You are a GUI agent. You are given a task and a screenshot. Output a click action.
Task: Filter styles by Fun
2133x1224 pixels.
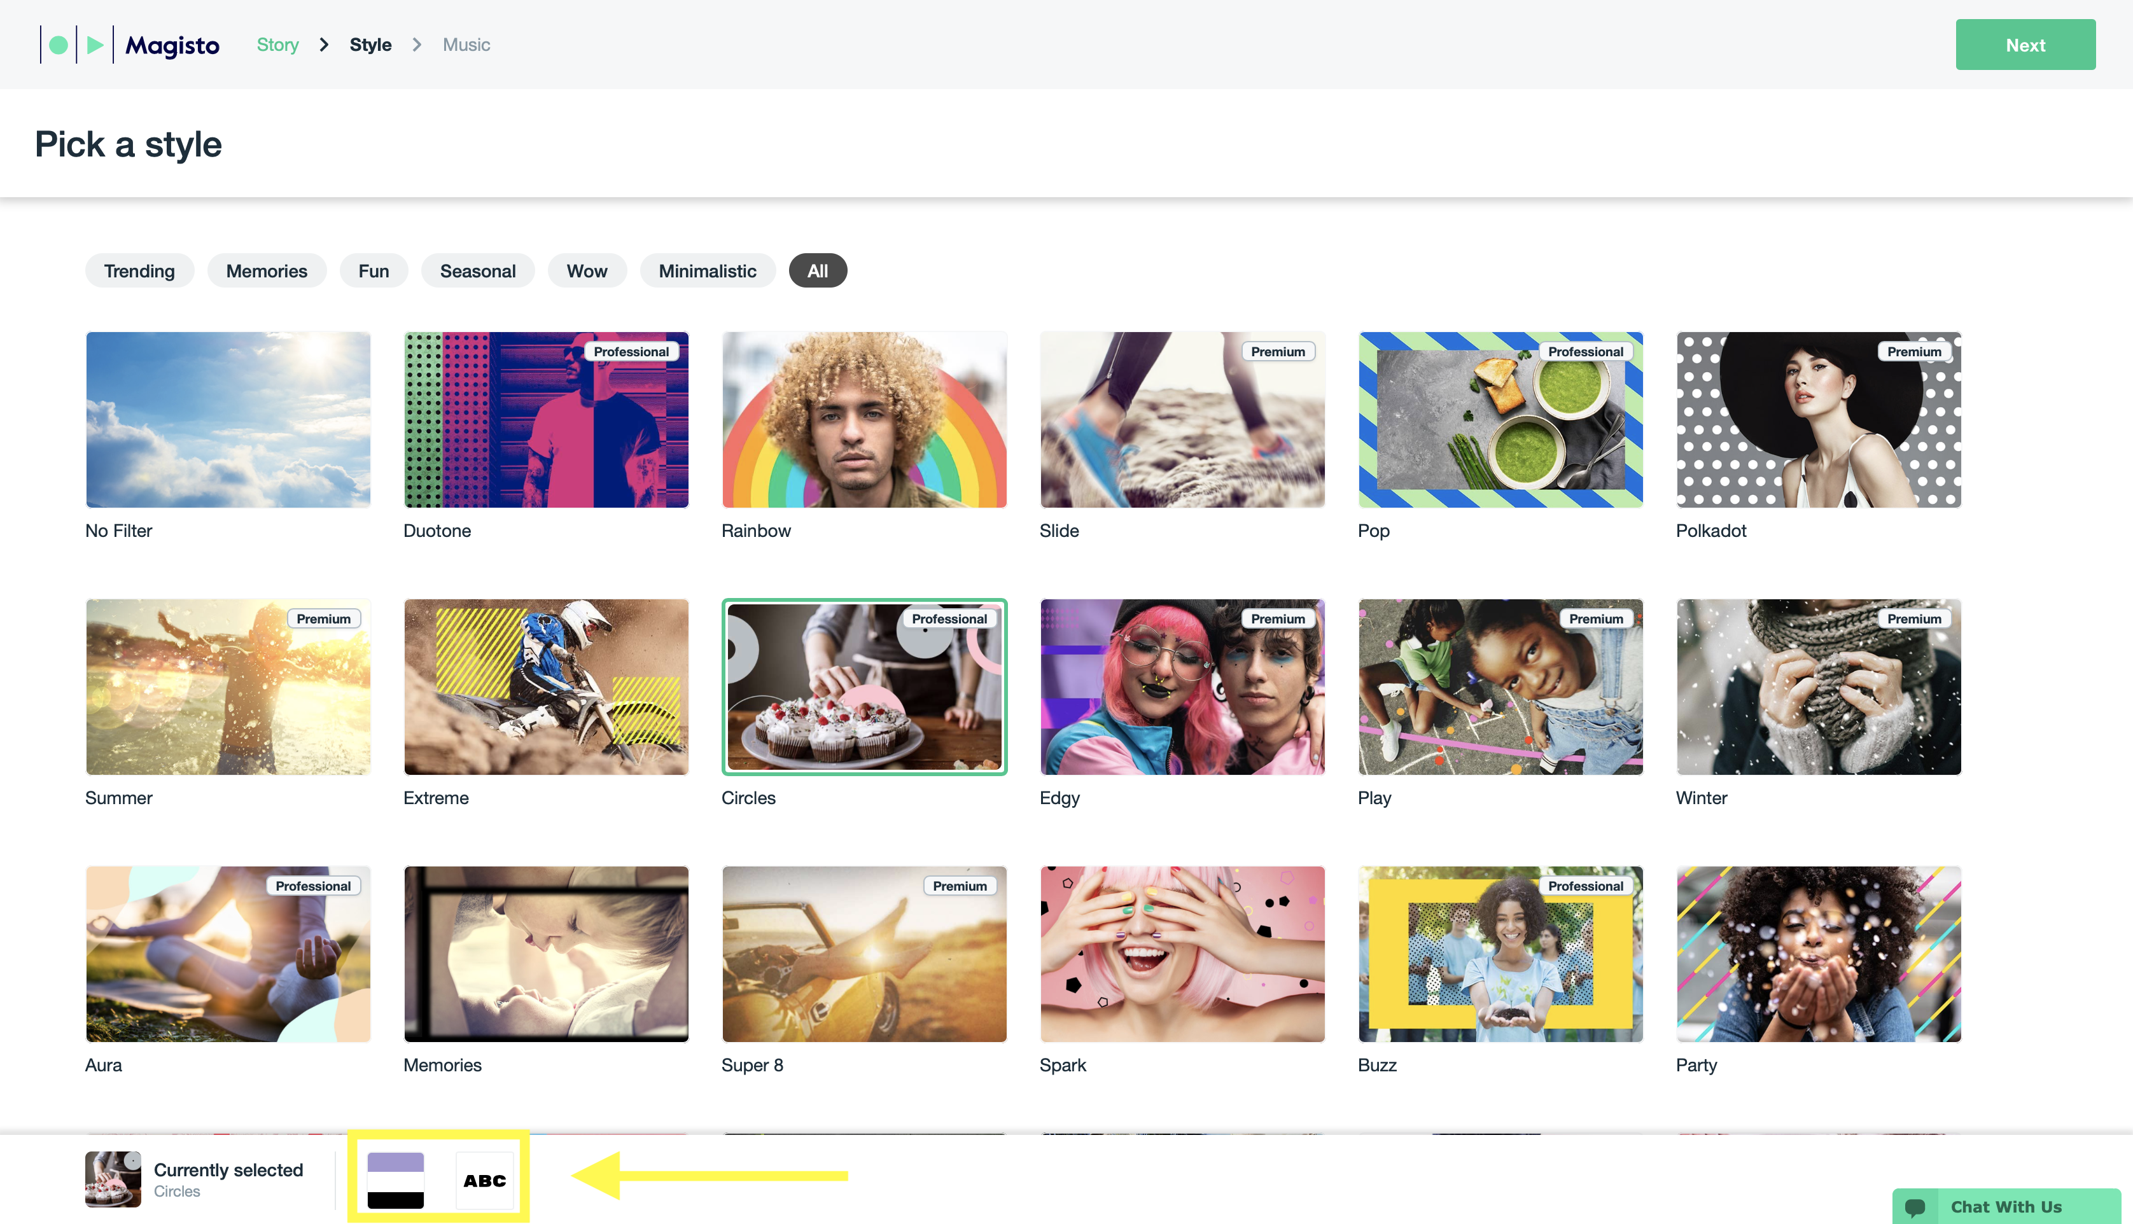click(374, 271)
